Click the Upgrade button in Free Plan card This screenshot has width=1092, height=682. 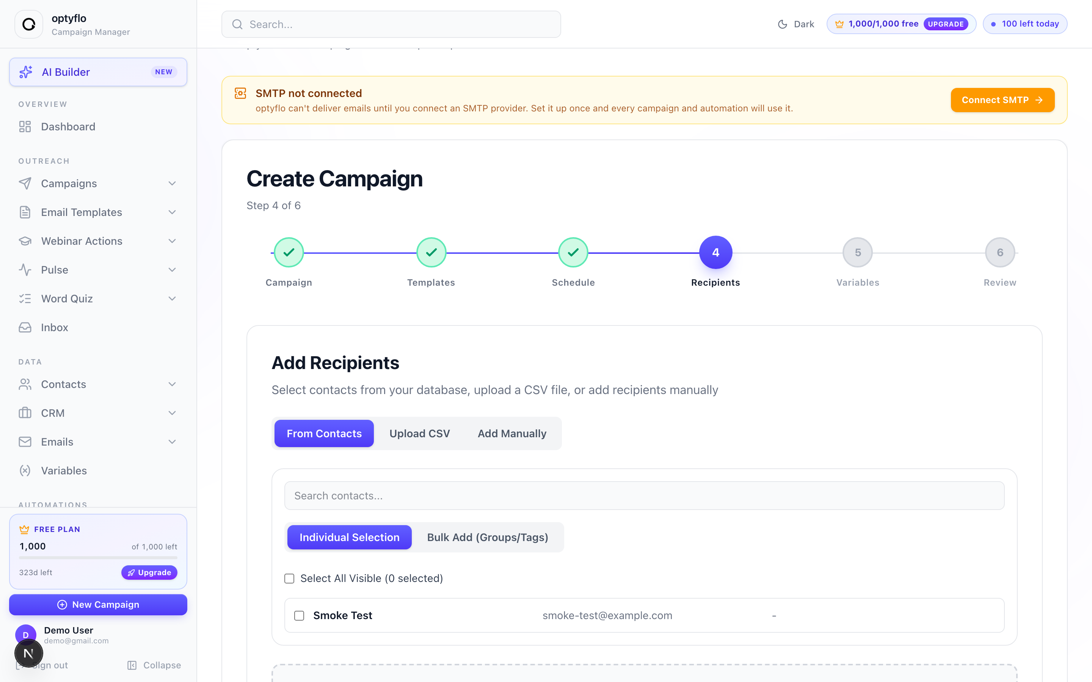149,573
